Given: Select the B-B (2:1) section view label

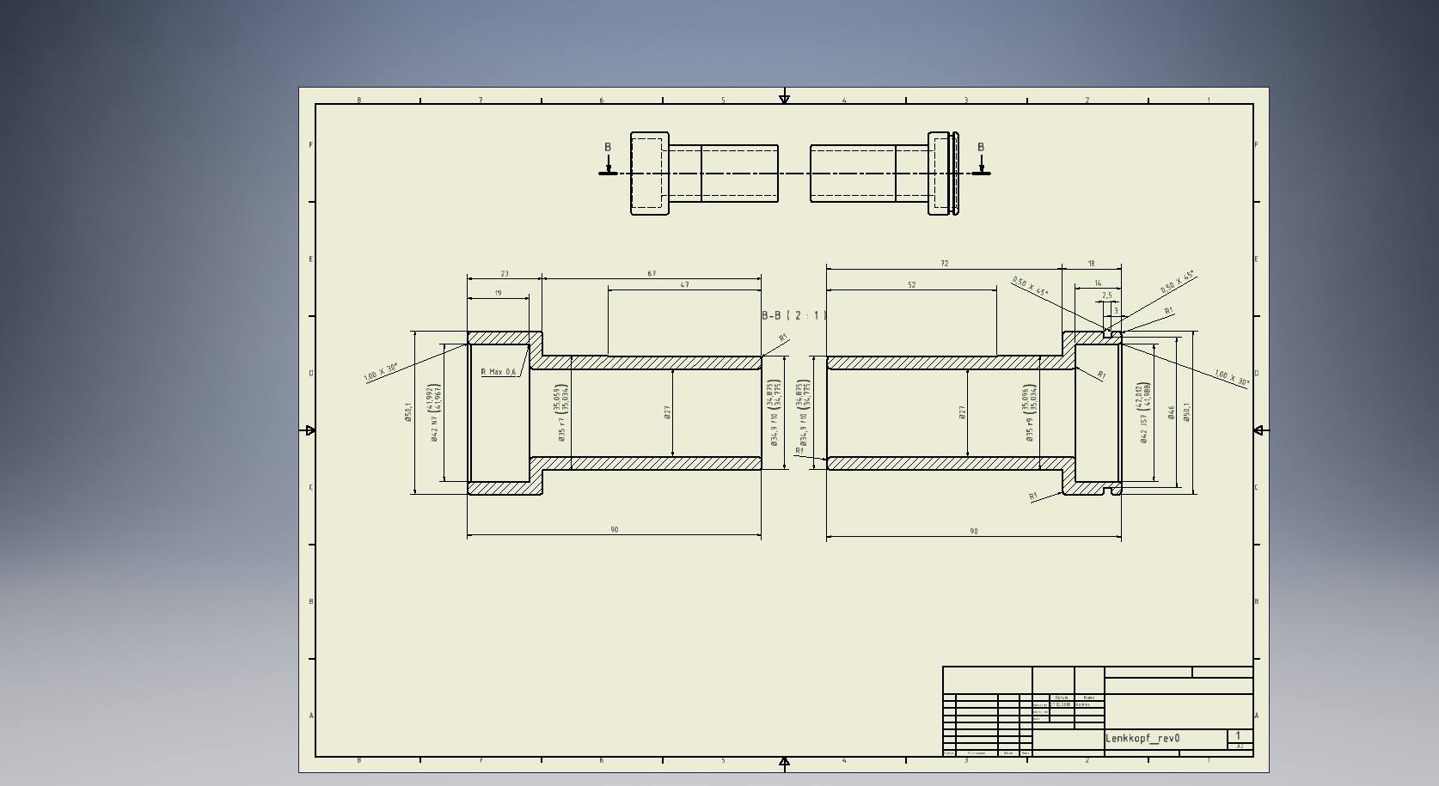Looking at the screenshot, I should click(793, 315).
